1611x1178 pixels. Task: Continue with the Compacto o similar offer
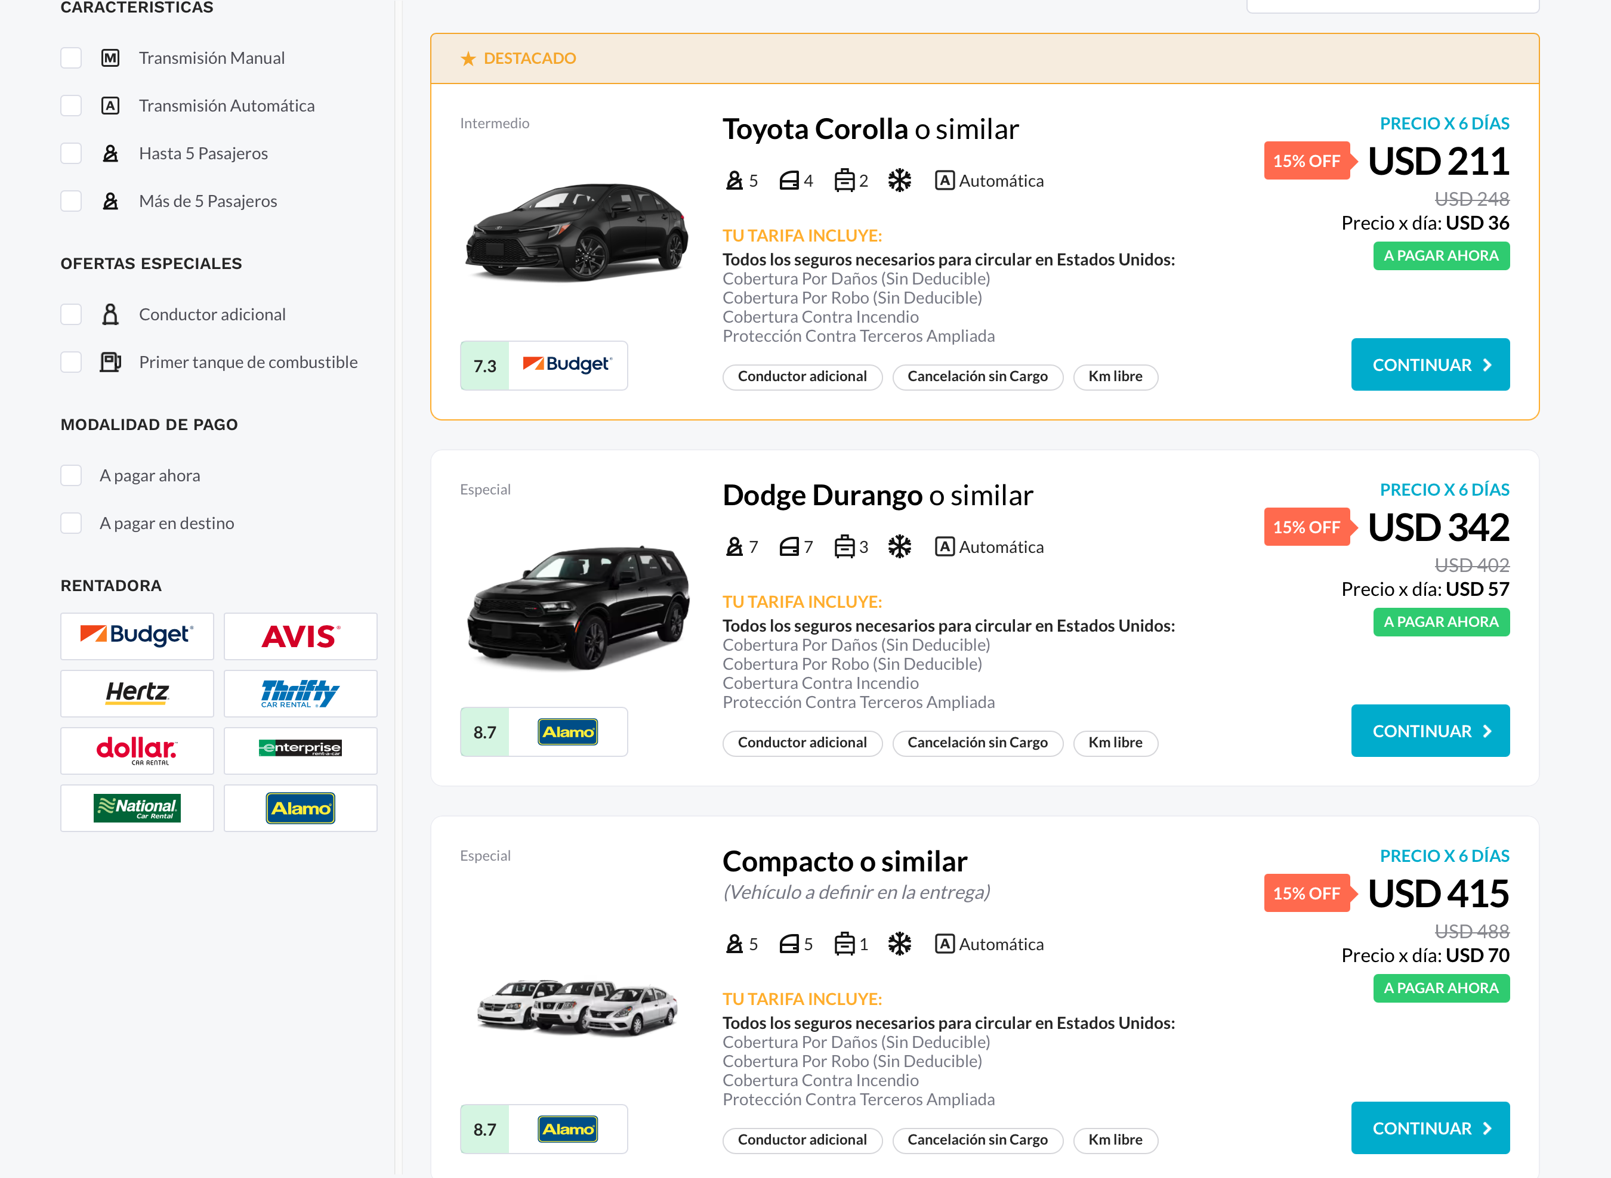pos(1430,1128)
